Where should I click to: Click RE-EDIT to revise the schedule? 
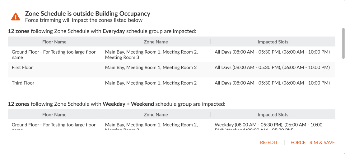pyautogui.click(x=269, y=143)
